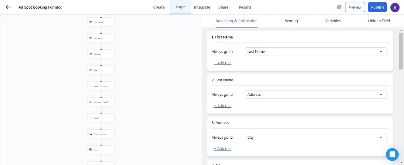Viewport: 404px width, 165px height.
Task: Switch to the Integrate tab
Action: point(202,7)
